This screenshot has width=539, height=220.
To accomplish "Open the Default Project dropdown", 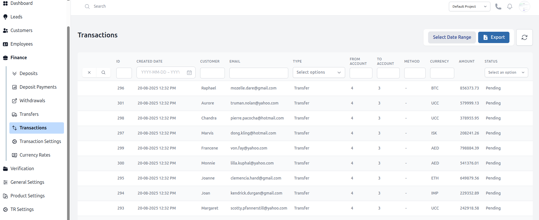I will [x=469, y=7].
